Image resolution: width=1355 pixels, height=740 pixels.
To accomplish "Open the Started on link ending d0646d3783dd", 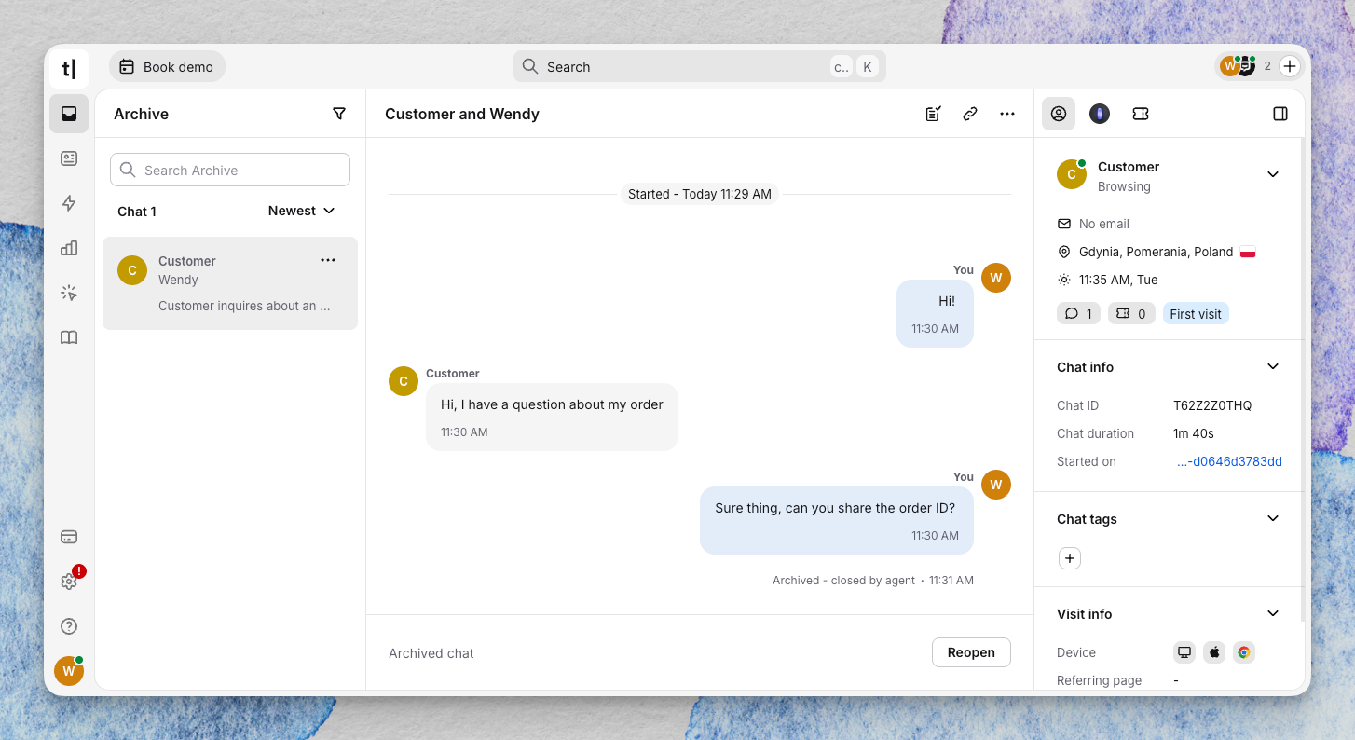I will click(1229, 461).
